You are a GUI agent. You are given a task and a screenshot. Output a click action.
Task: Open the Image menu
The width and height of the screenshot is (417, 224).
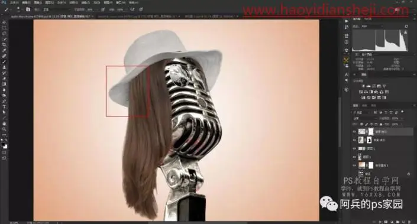(x=38, y=2)
